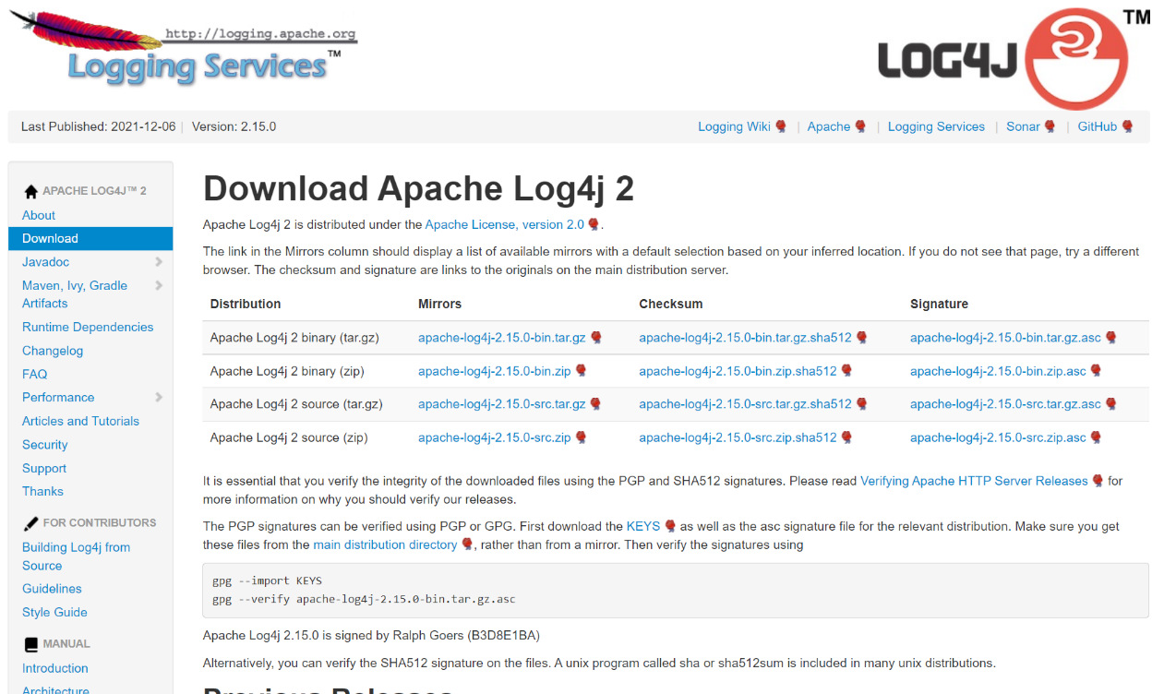Click the external icon after bin.tar.gz.asc signature
The height and width of the screenshot is (694, 1152).
(x=1110, y=338)
